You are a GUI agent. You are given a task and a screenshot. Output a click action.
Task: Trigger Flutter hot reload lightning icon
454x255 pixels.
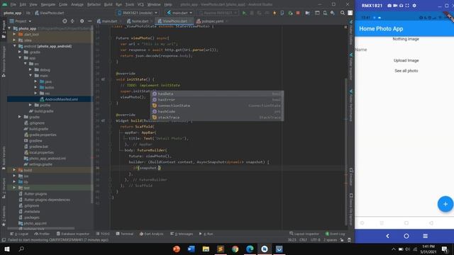click(275, 13)
